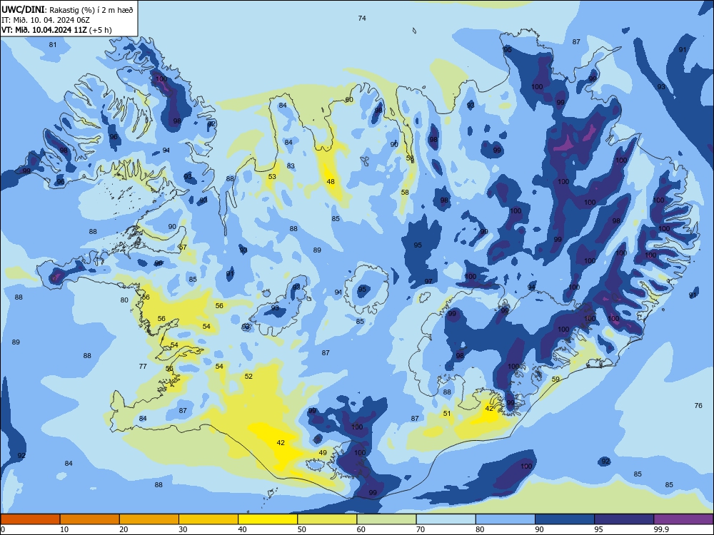Select the 40–50 bright yellow legend swatch
Screen dimensions: 714x535
click(x=268, y=519)
